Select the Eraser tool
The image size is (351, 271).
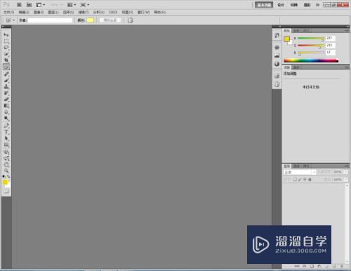coord(6,100)
